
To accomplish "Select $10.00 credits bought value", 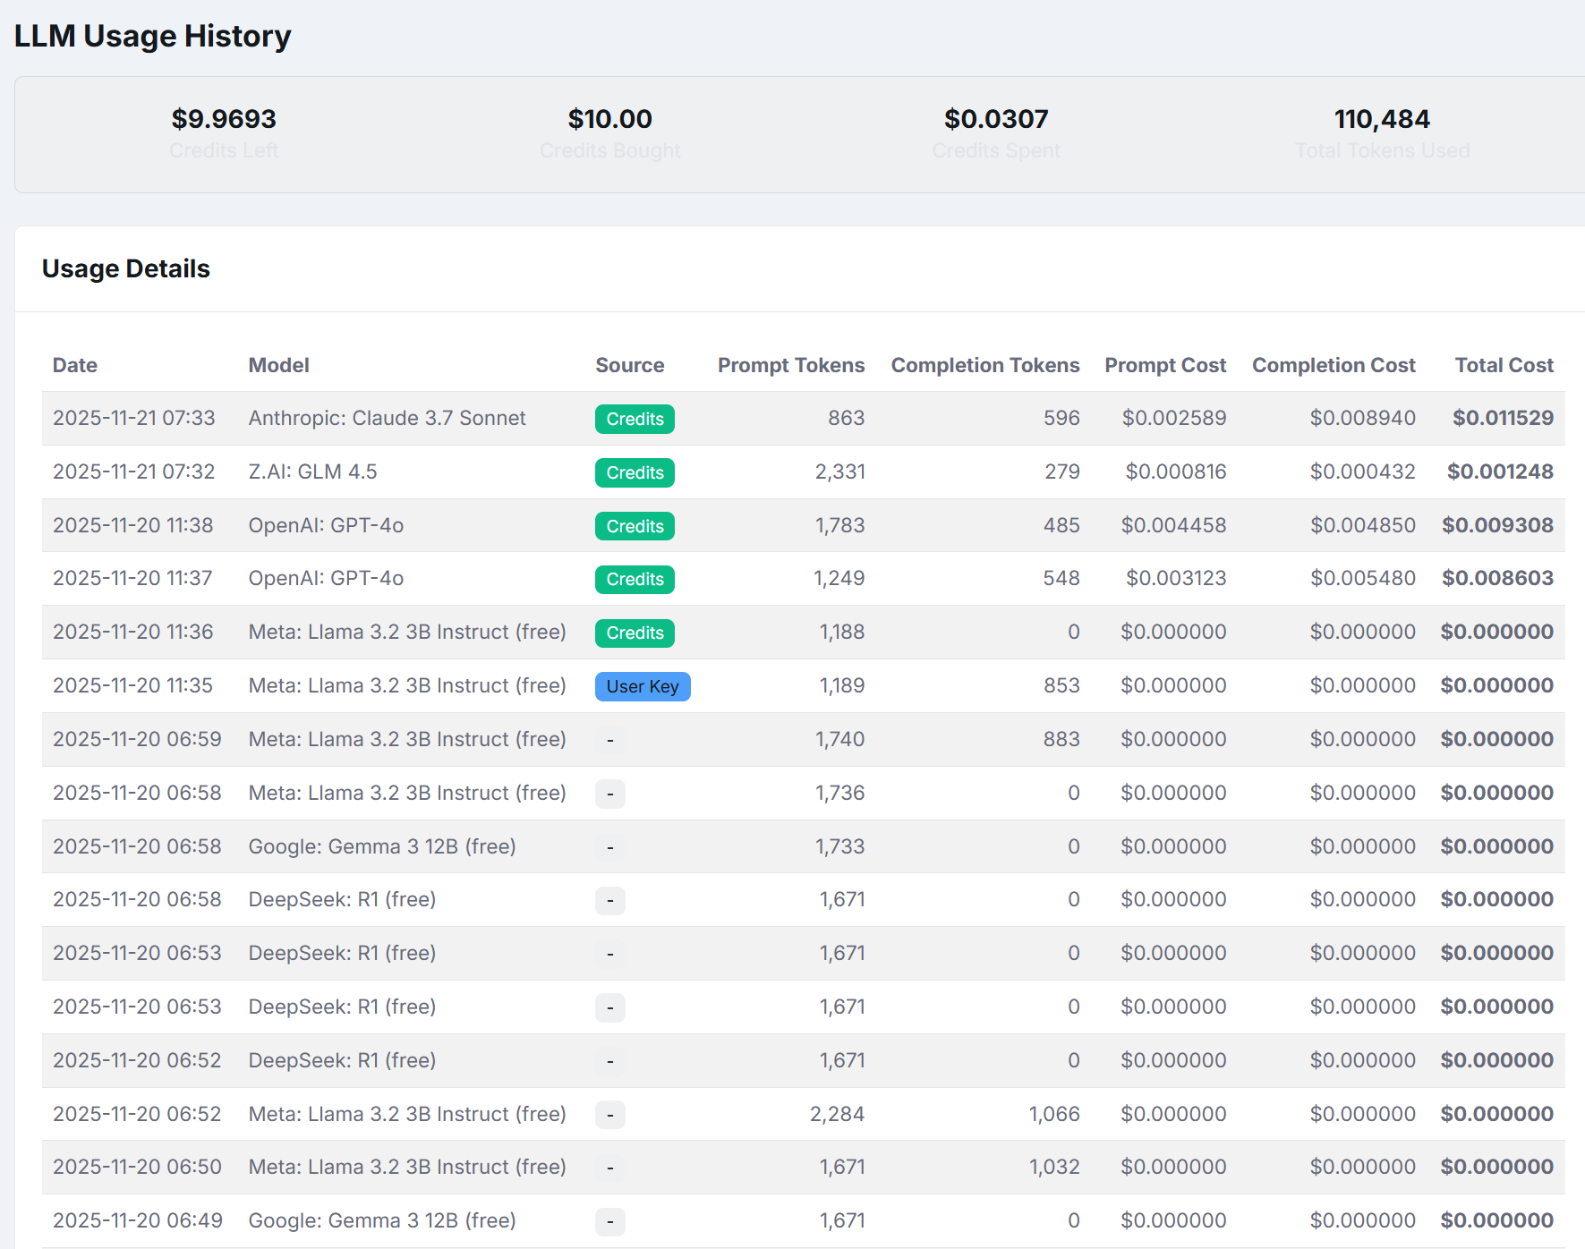I will 610,118.
